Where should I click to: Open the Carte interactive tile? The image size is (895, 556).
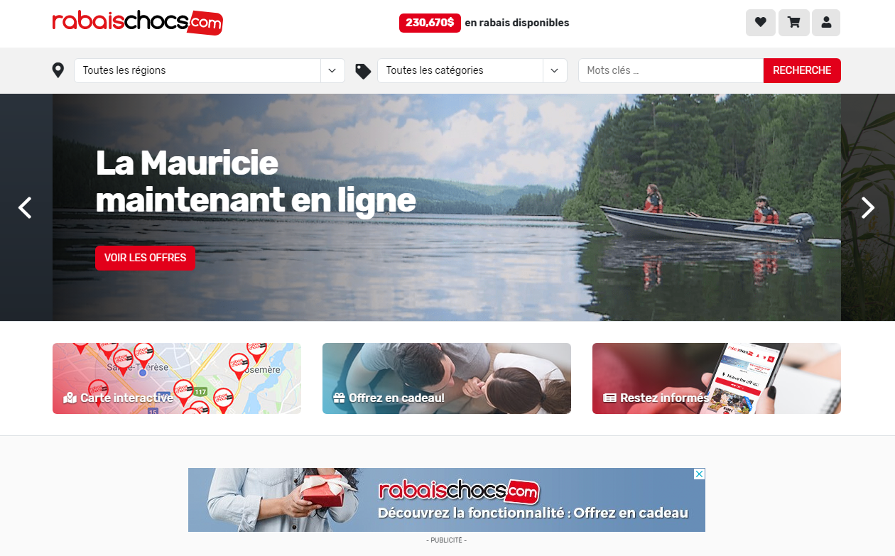[177, 378]
